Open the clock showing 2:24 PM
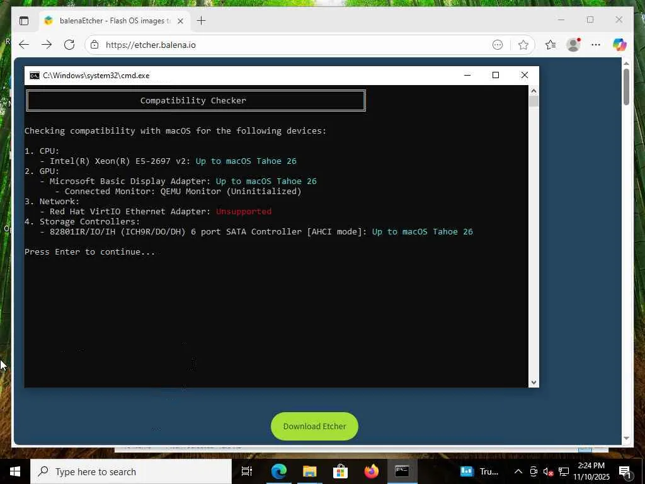645x484 pixels. coord(591,471)
